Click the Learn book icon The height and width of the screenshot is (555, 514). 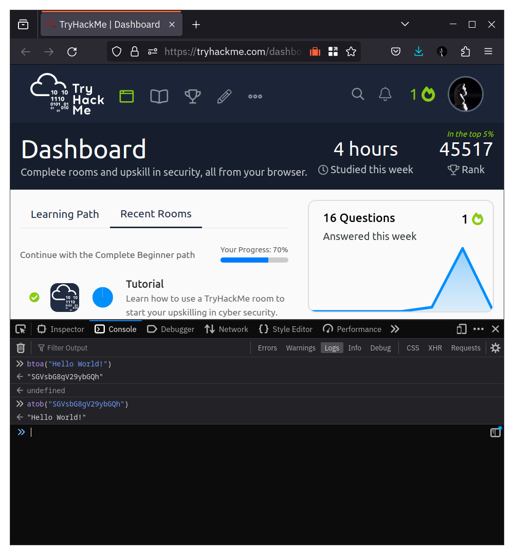159,96
